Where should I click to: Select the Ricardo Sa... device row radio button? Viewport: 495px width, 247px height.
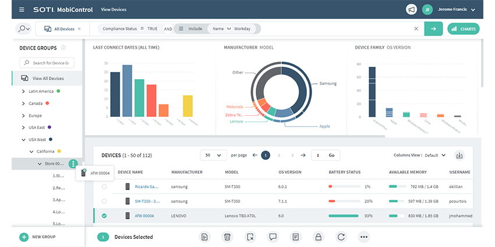click(104, 187)
